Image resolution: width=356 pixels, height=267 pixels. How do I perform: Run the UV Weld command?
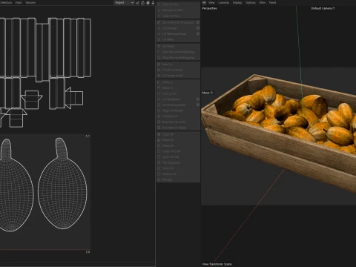click(x=178, y=39)
